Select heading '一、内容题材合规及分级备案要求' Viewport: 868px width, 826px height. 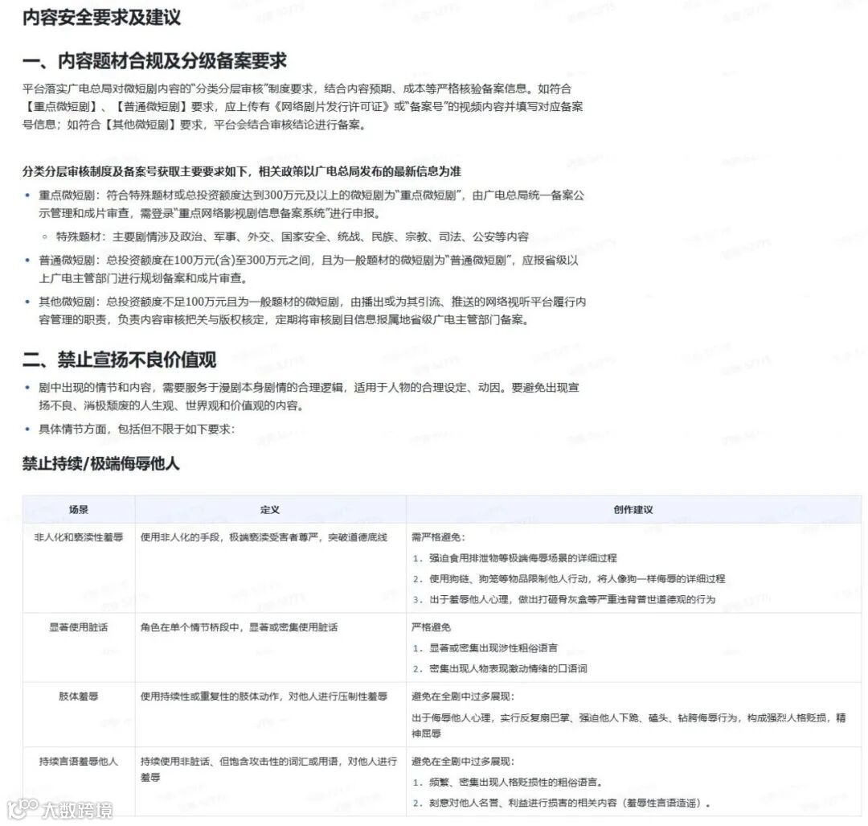pyautogui.click(x=154, y=61)
